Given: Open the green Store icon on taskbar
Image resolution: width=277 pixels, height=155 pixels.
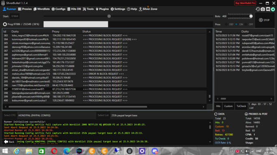Looking at the screenshot, I should 41,151.
